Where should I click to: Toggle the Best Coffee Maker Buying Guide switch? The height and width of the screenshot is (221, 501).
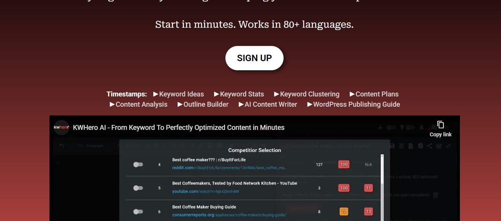138,212
